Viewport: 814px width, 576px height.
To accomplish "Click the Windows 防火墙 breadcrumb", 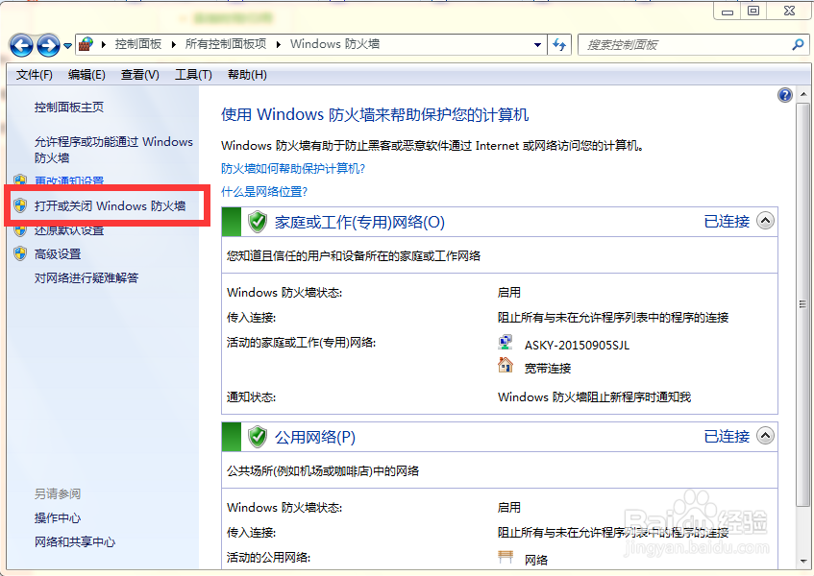I will pyautogui.click(x=334, y=44).
